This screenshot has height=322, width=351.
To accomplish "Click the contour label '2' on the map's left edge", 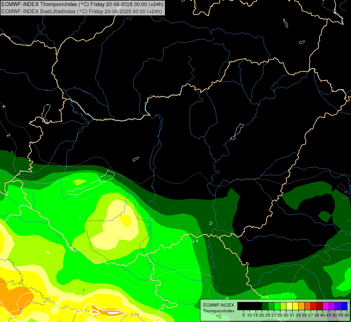I will tap(9, 135).
